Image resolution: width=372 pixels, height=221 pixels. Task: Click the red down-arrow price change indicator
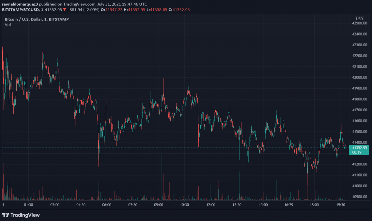point(64,10)
